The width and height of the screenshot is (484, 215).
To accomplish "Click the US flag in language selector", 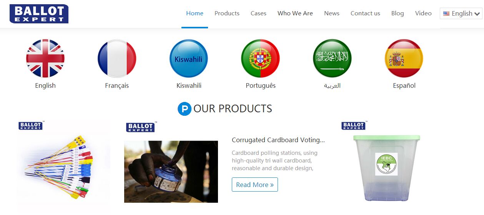I will coord(446,13).
